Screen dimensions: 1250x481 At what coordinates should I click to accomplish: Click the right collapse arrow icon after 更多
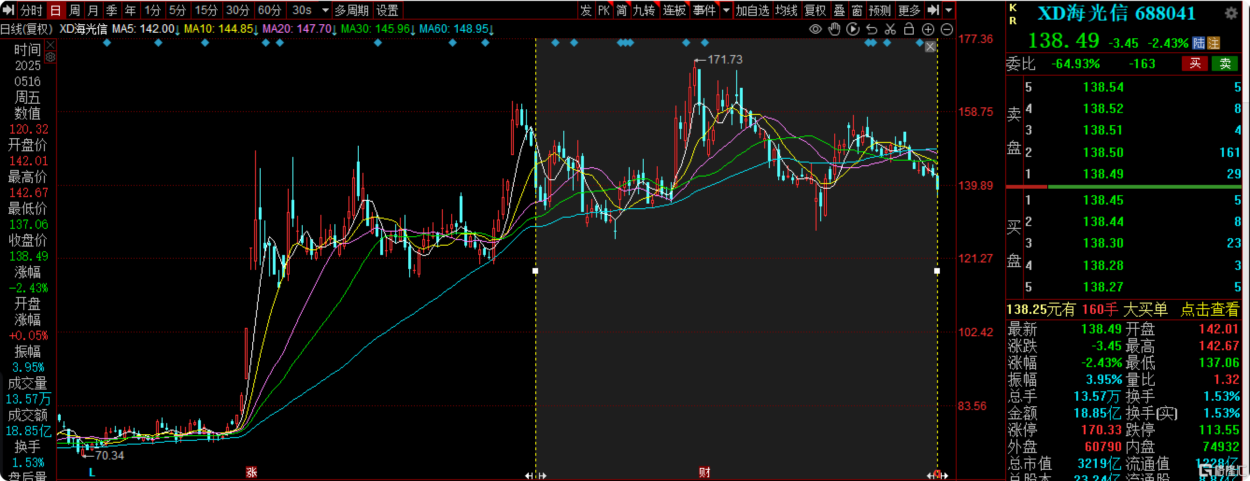933,10
